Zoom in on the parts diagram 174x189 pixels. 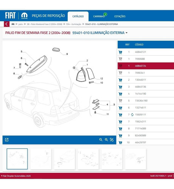tap(106, 139)
